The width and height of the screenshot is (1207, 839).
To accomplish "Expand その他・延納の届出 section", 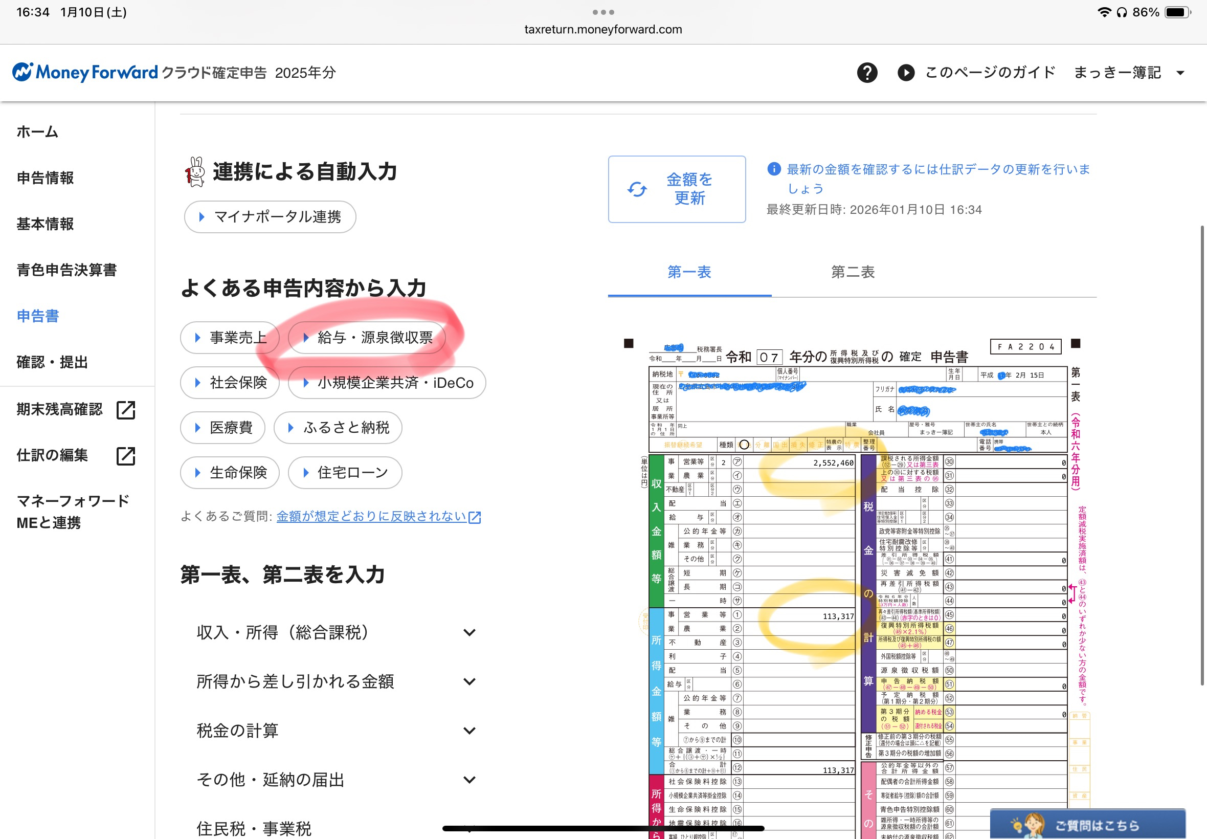I will (x=337, y=780).
